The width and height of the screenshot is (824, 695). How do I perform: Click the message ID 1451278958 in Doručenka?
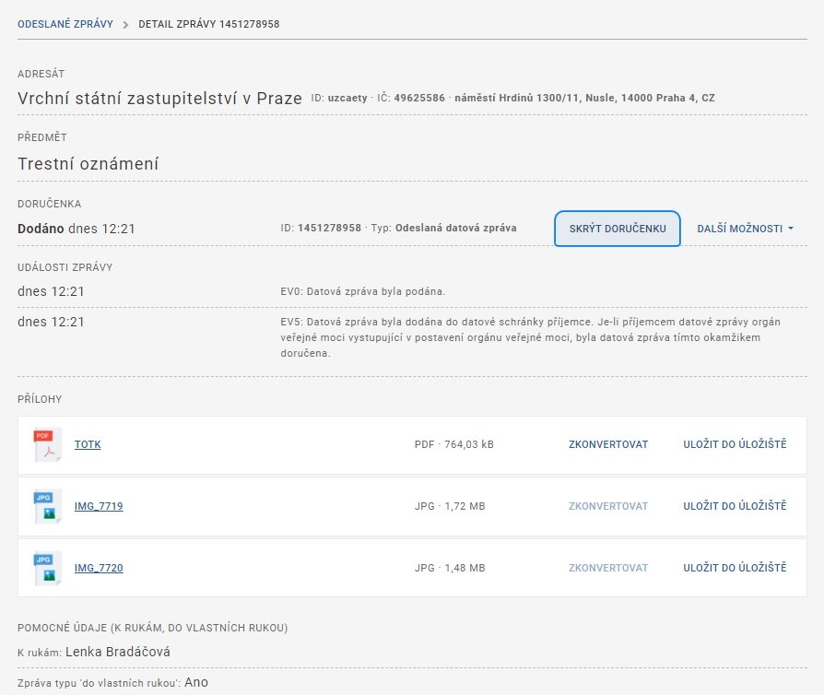[329, 228]
